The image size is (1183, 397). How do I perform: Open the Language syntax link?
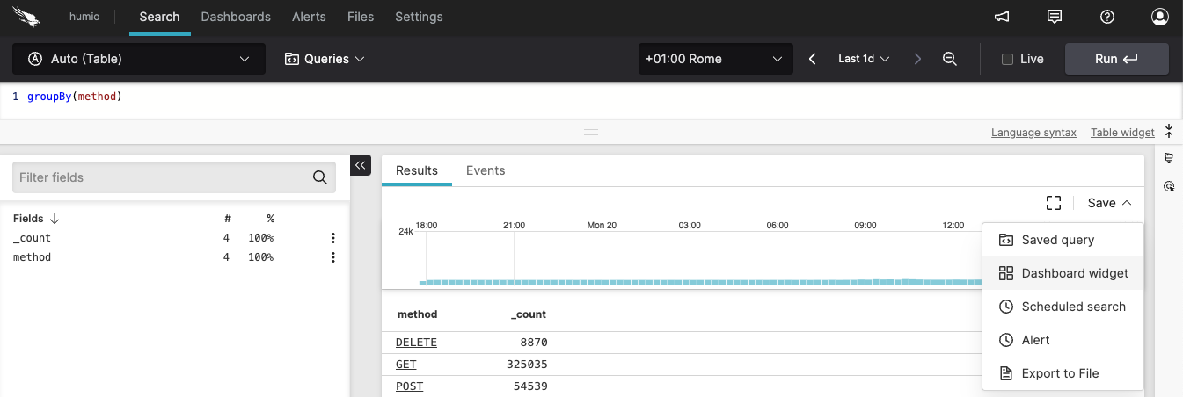tap(1033, 133)
